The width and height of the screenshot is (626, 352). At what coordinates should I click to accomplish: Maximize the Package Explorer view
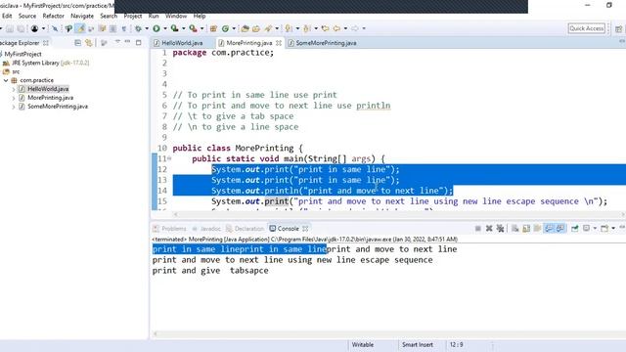pos(139,42)
